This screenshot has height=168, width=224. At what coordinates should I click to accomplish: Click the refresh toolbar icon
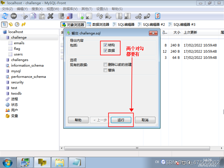click(x=5, y=16)
